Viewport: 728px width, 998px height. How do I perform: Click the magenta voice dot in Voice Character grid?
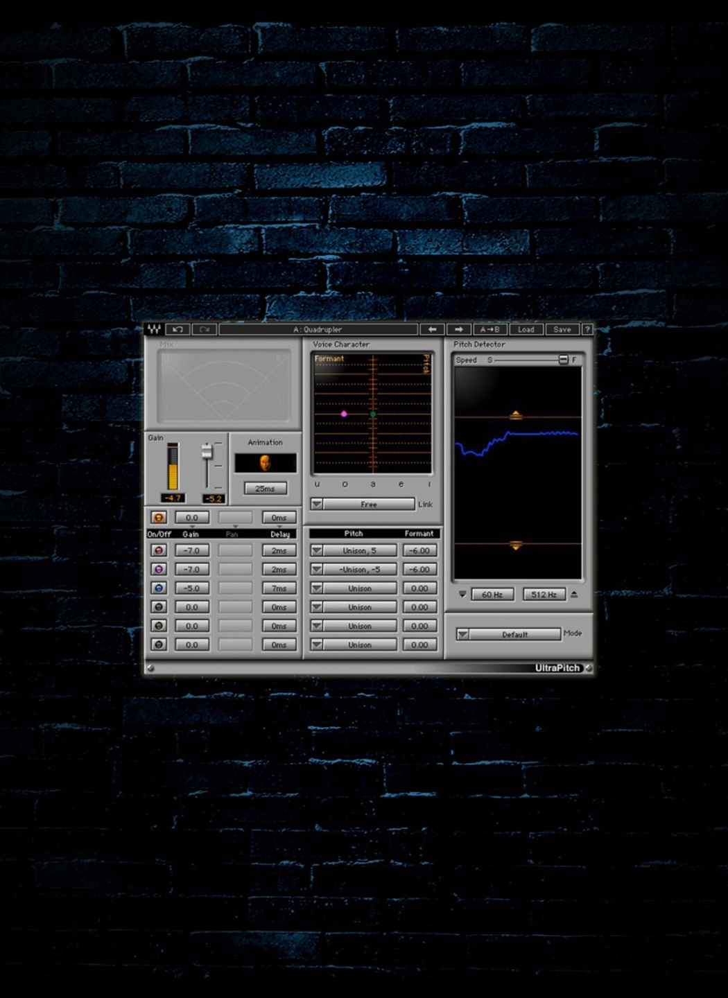pyautogui.click(x=344, y=414)
